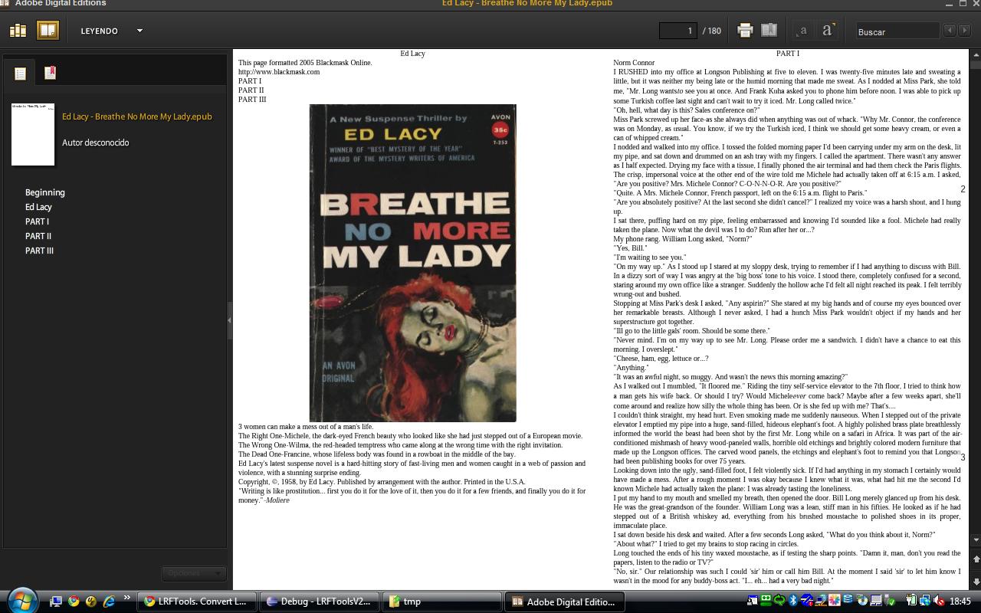The image size is (981, 613).
Task: Jump to 'PART III' in contents sidebar
Action: (39, 251)
